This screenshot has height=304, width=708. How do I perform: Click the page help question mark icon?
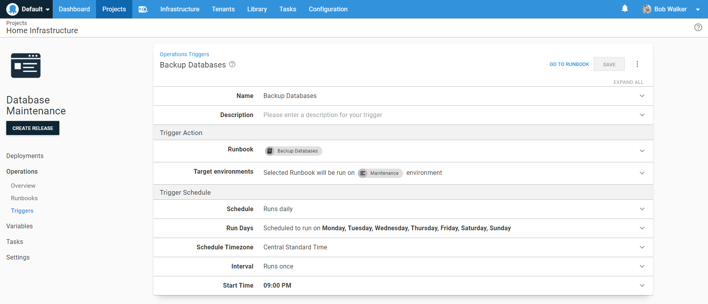coord(698,27)
